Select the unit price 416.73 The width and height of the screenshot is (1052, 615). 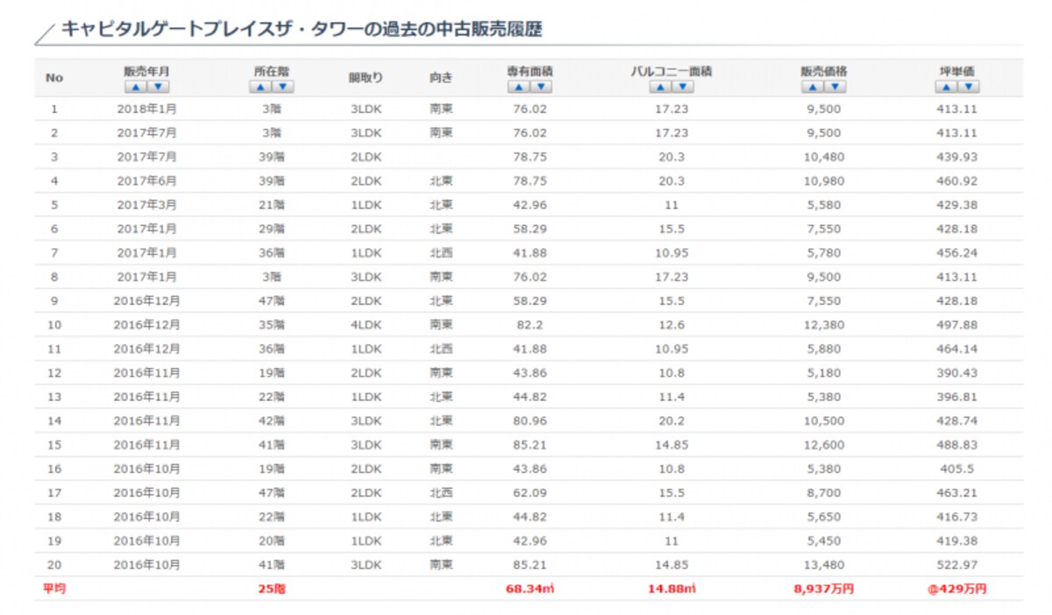[956, 517]
